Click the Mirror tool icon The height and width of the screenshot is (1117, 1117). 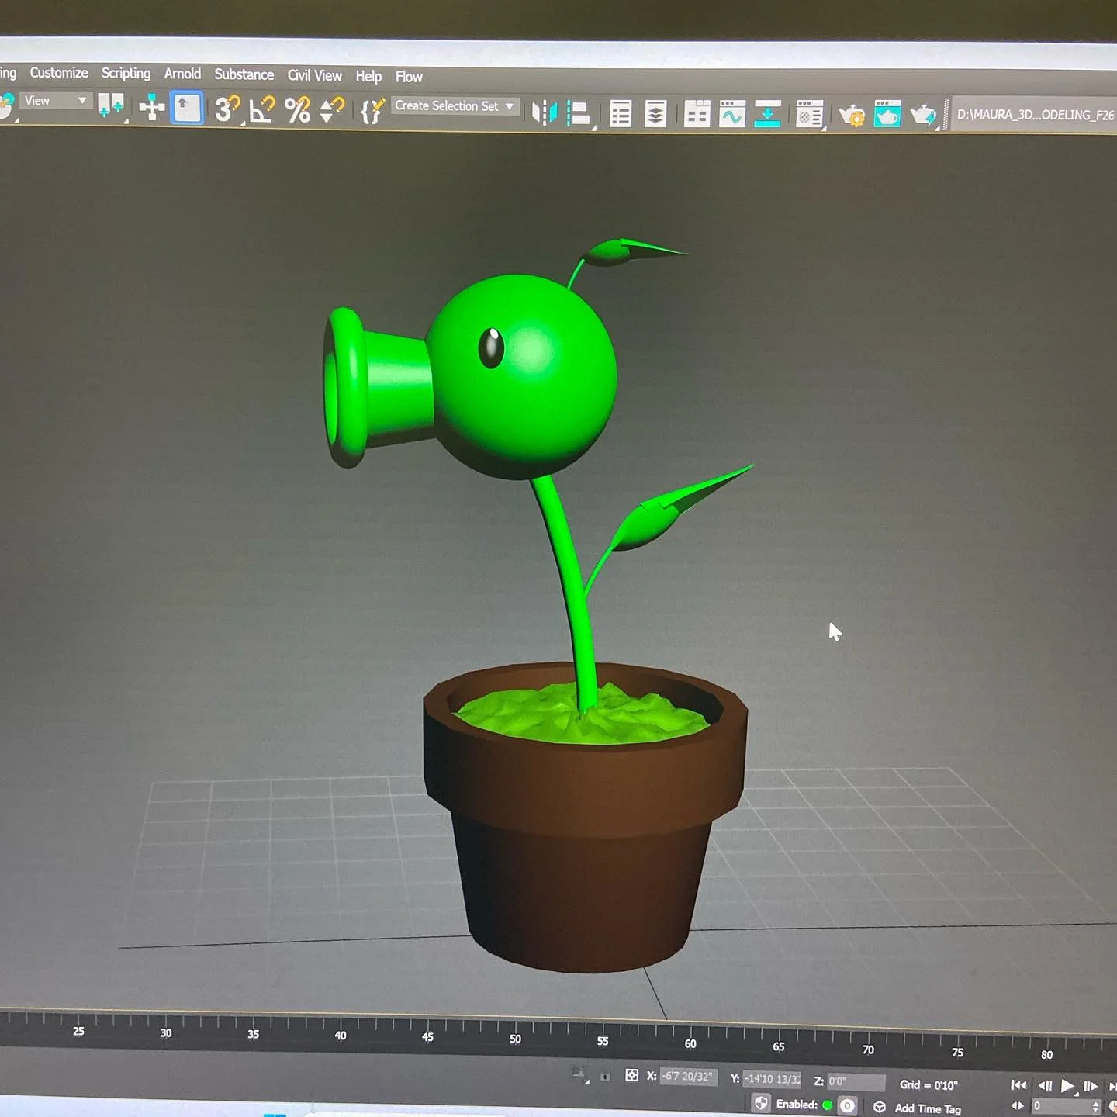pyautogui.click(x=545, y=113)
